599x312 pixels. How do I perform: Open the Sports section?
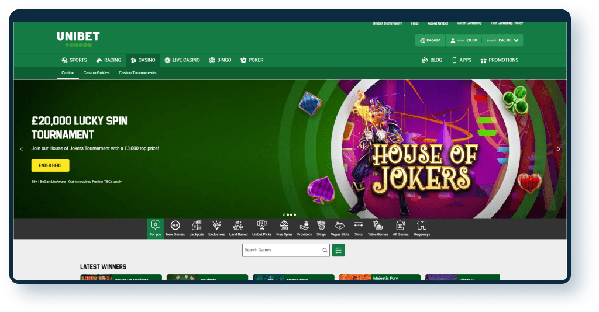pyautogui.click(x=74, y=60)
